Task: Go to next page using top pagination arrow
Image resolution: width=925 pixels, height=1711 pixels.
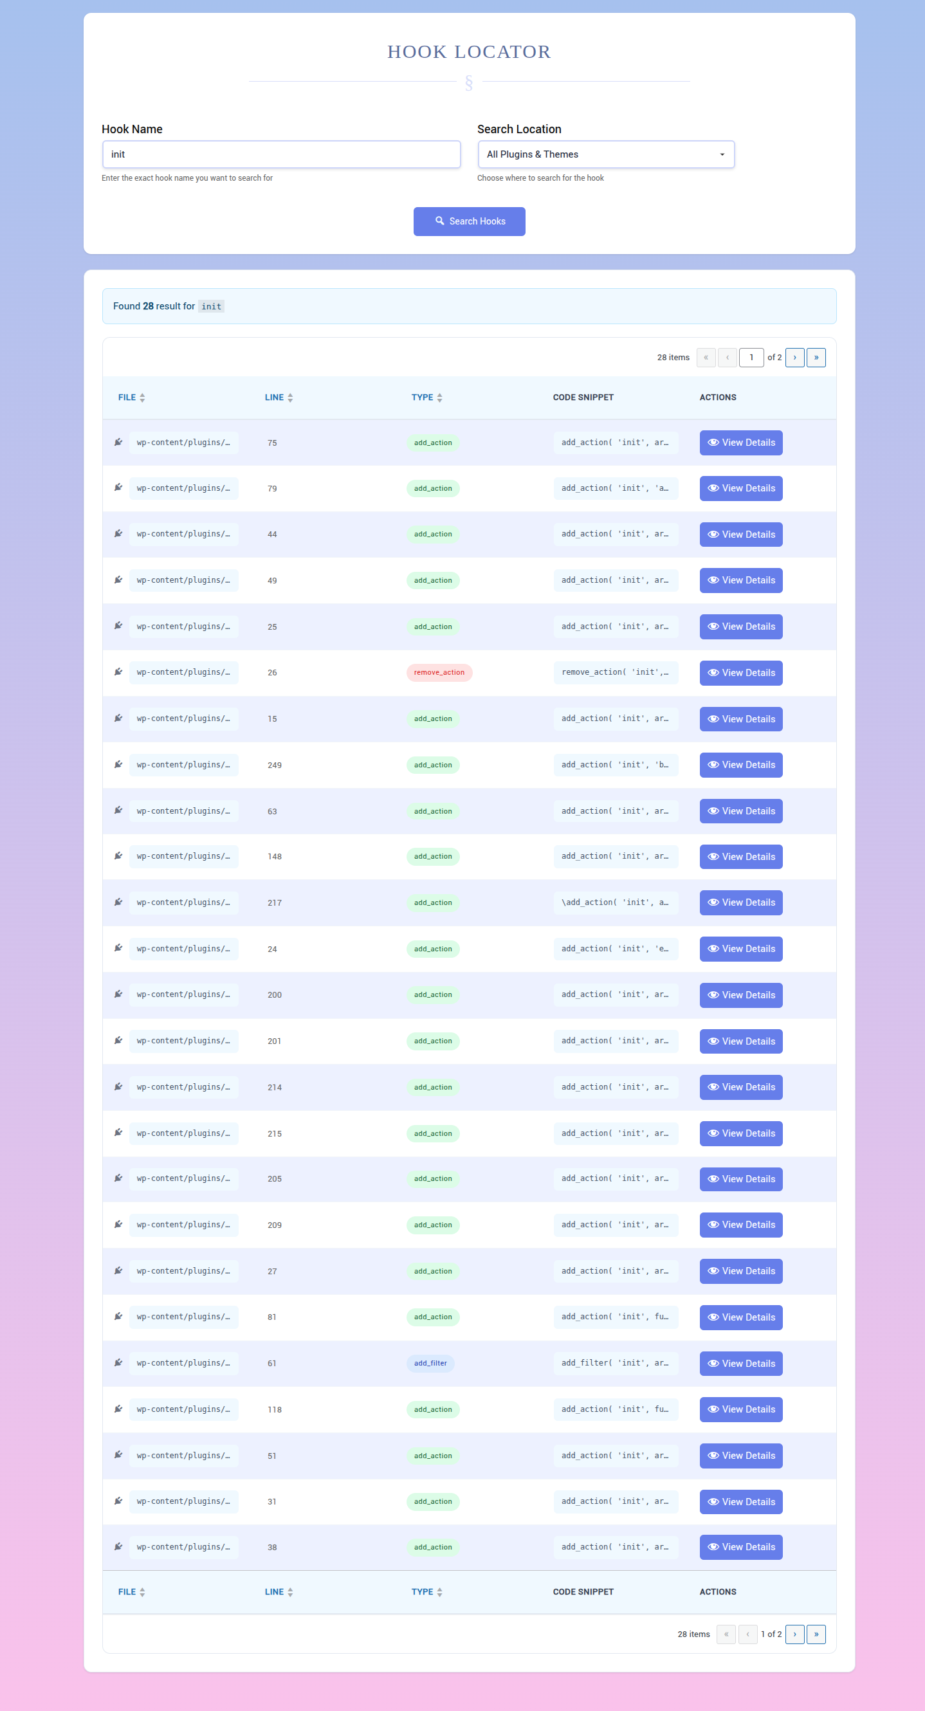Action: point(794,358)
